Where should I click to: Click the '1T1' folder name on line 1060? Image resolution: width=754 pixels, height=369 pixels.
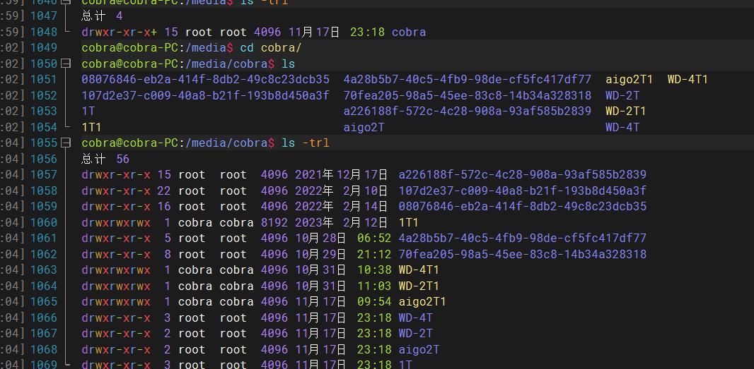click(409, 223)
